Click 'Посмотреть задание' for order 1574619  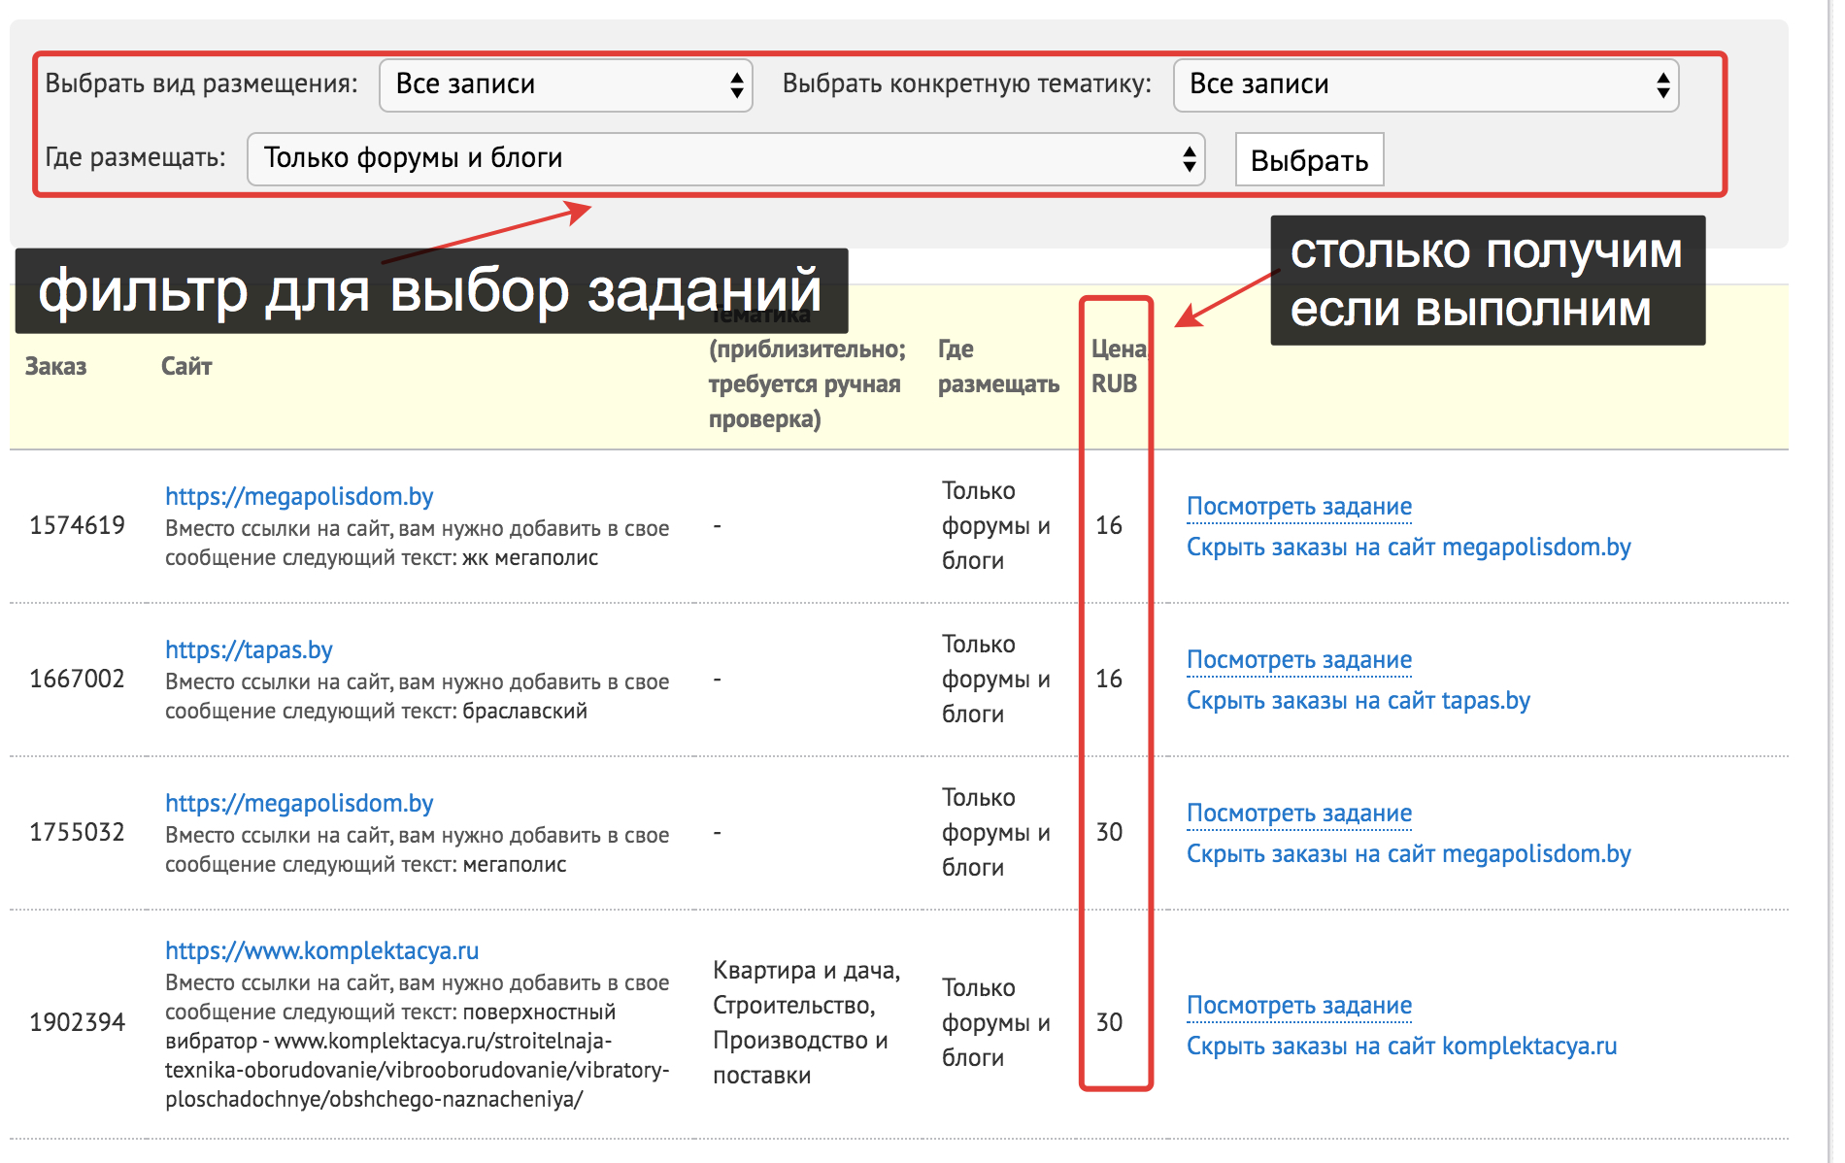tap(1299, 507)
